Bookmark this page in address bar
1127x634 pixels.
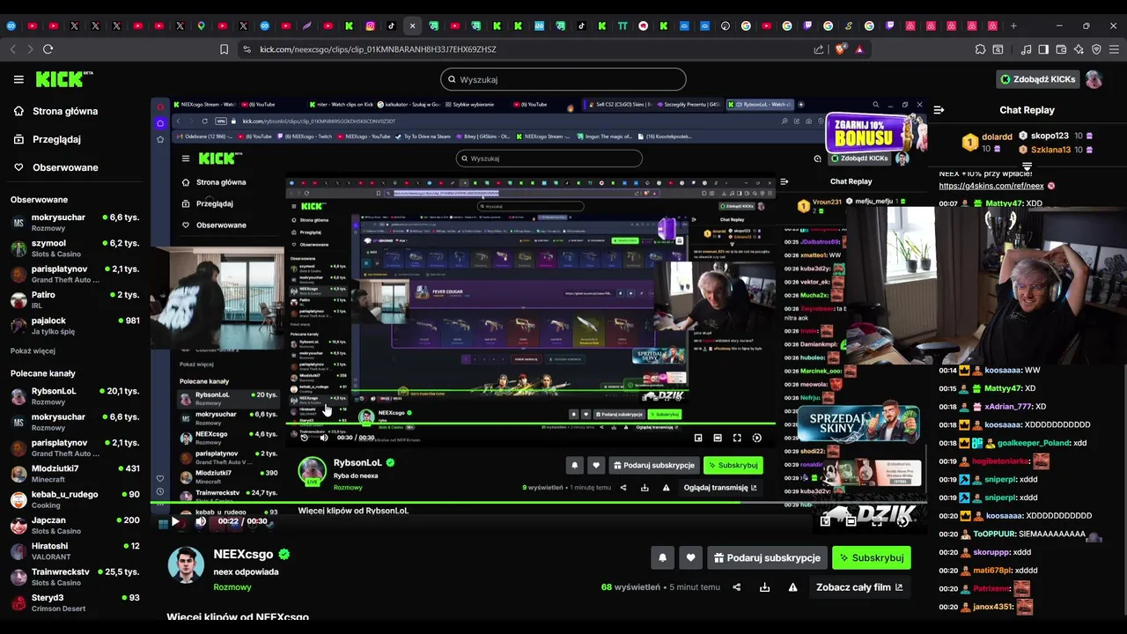[224, 49]
